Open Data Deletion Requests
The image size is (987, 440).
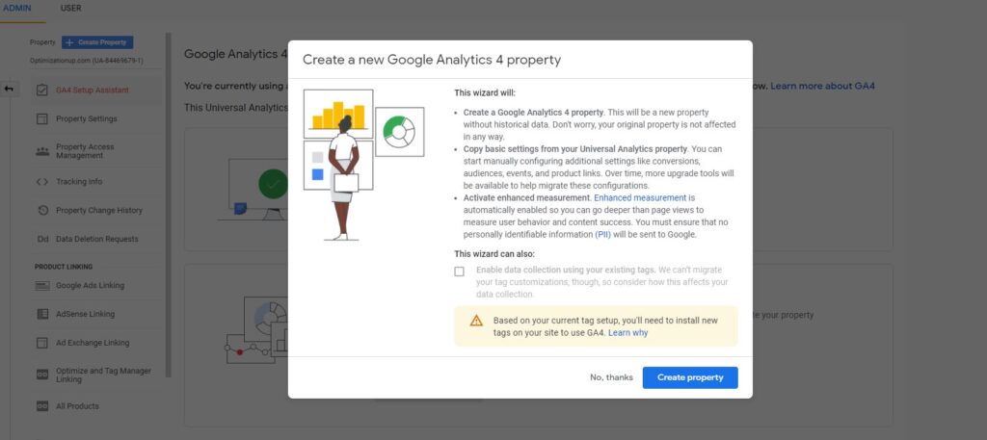click(97, 239)
